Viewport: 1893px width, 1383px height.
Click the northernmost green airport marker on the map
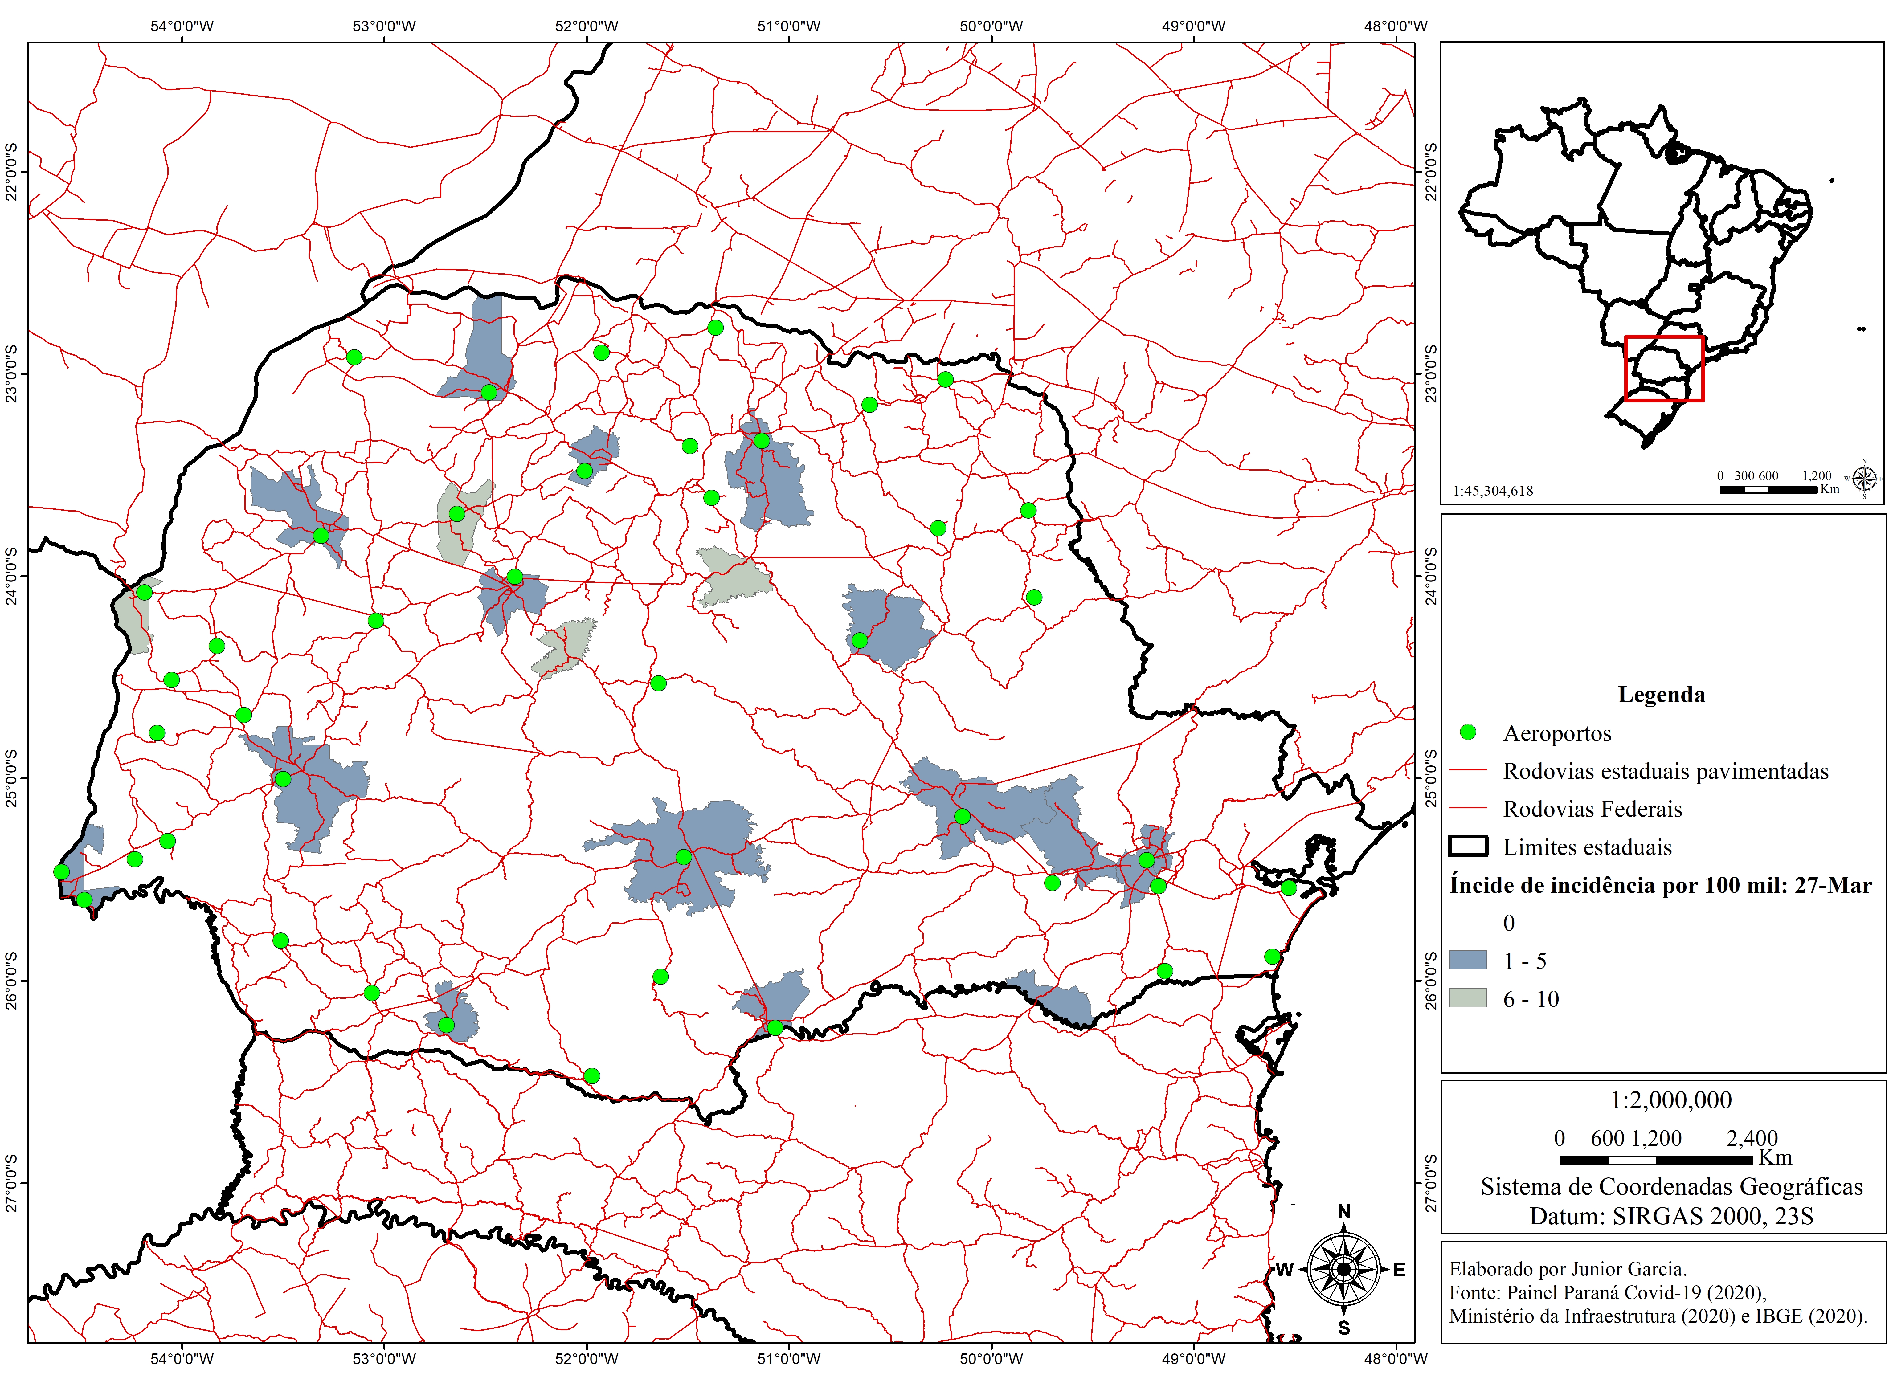pos(715,327)
